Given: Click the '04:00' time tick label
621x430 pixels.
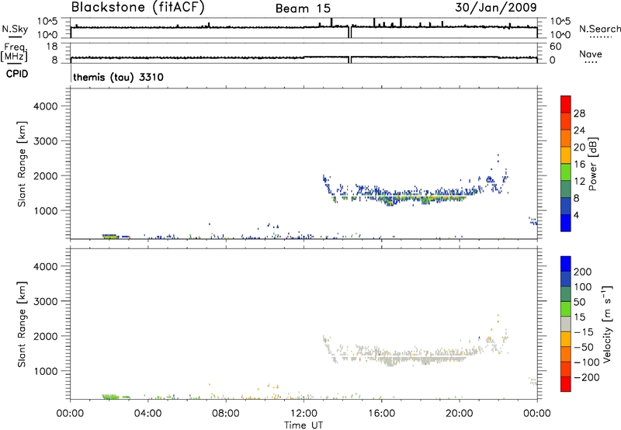Looking at the screenshot, I should tap(147, 414).
